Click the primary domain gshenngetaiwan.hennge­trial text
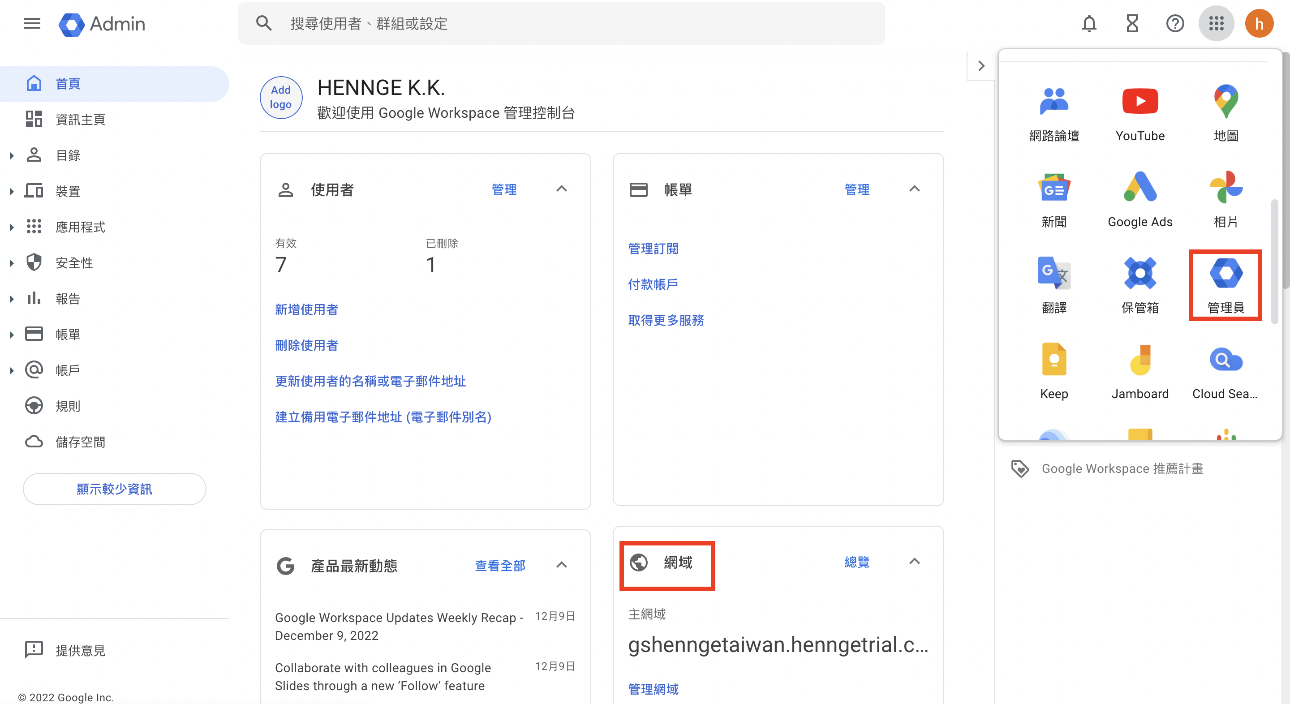The image size is (1290, 704). click(778, 645)
